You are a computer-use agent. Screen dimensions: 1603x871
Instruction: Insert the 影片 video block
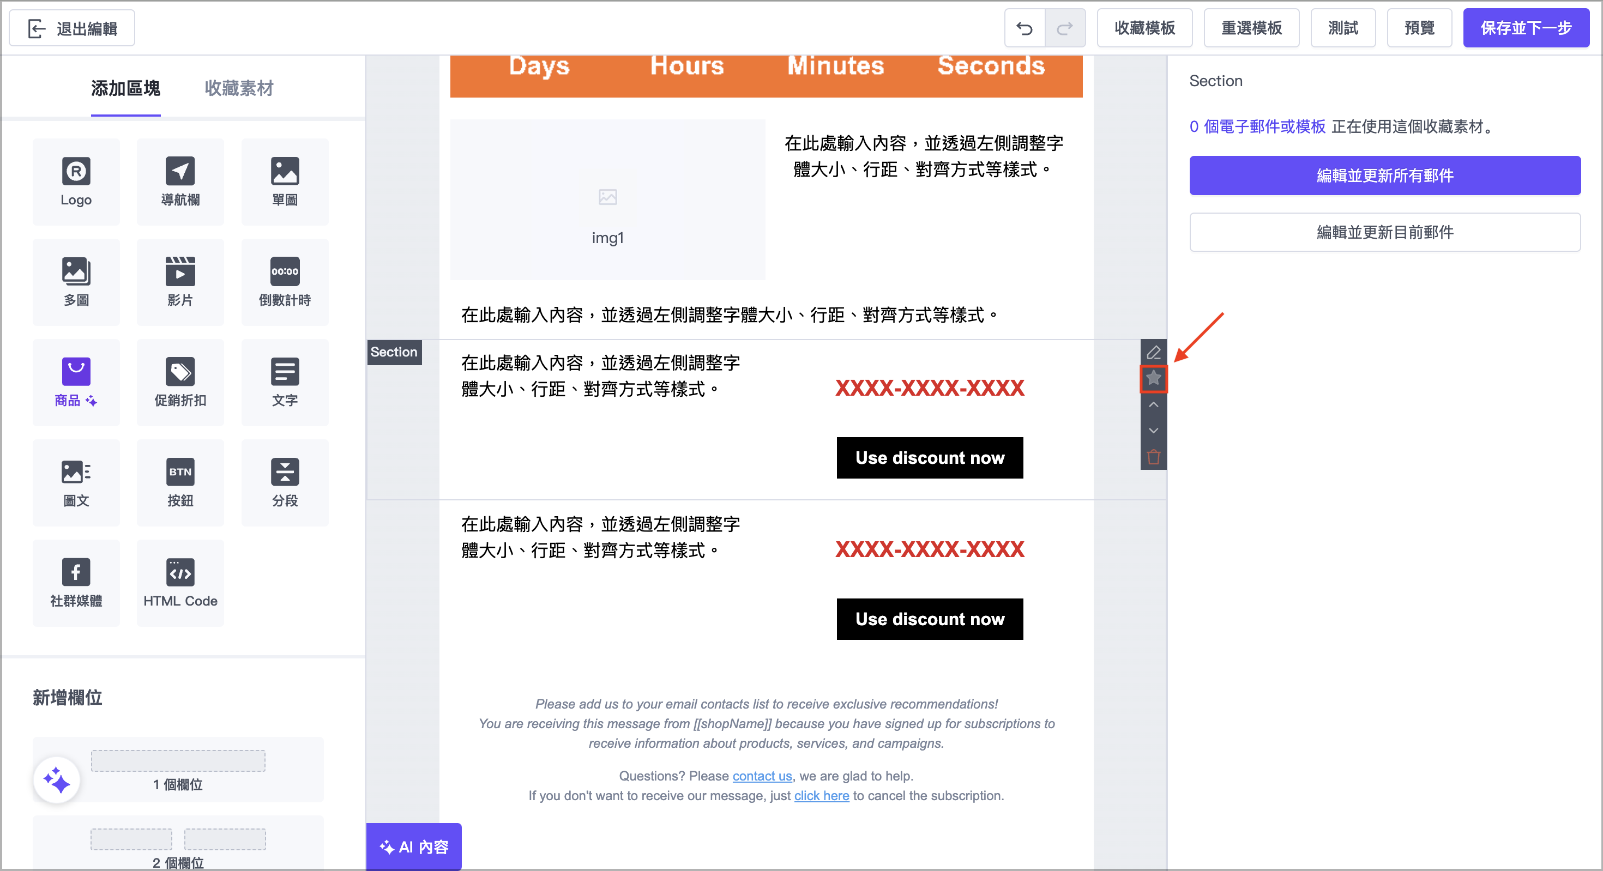180,281
